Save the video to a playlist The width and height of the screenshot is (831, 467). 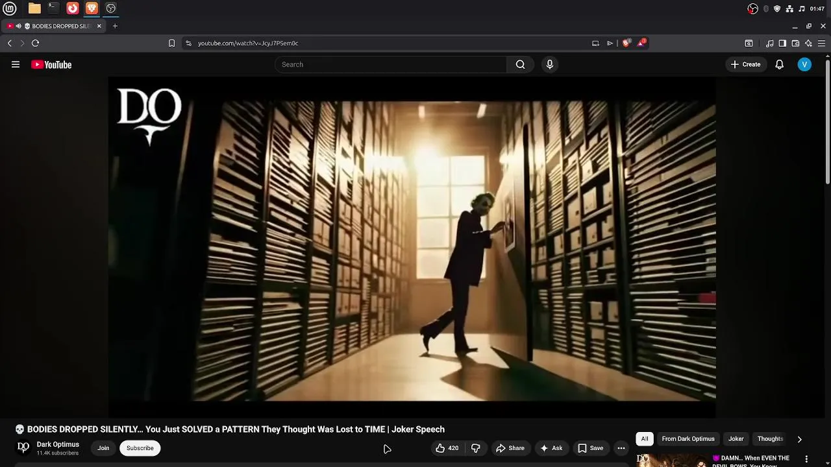click(591, 448)
